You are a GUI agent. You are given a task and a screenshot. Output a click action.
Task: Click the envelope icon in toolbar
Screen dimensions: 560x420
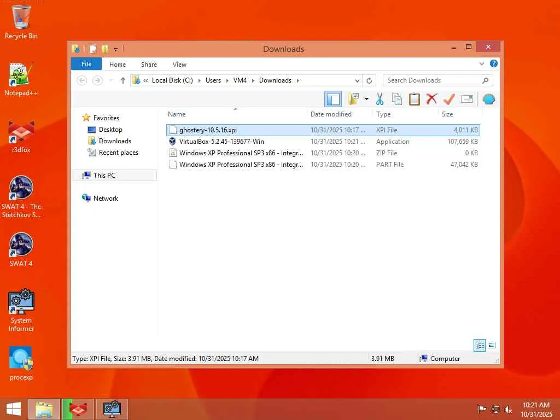467,99
